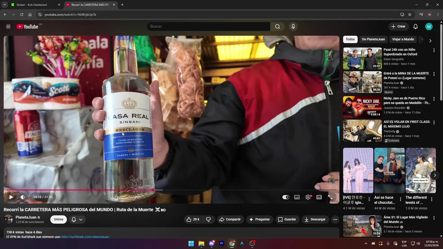Open options for Así se hace chocolate Short
Image resolution: width=443 pixels, height=249 pixels.
coord(401,199)
